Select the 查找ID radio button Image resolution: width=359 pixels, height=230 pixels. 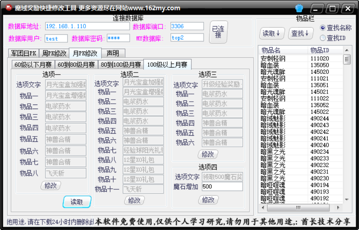323,38
